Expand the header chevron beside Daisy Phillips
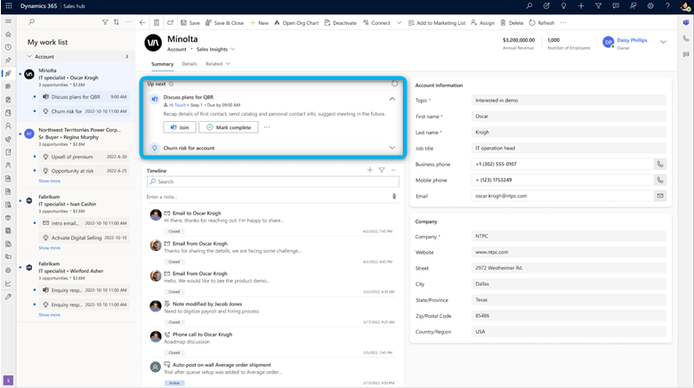Screen dimensions: 694x388 [663, 42]
